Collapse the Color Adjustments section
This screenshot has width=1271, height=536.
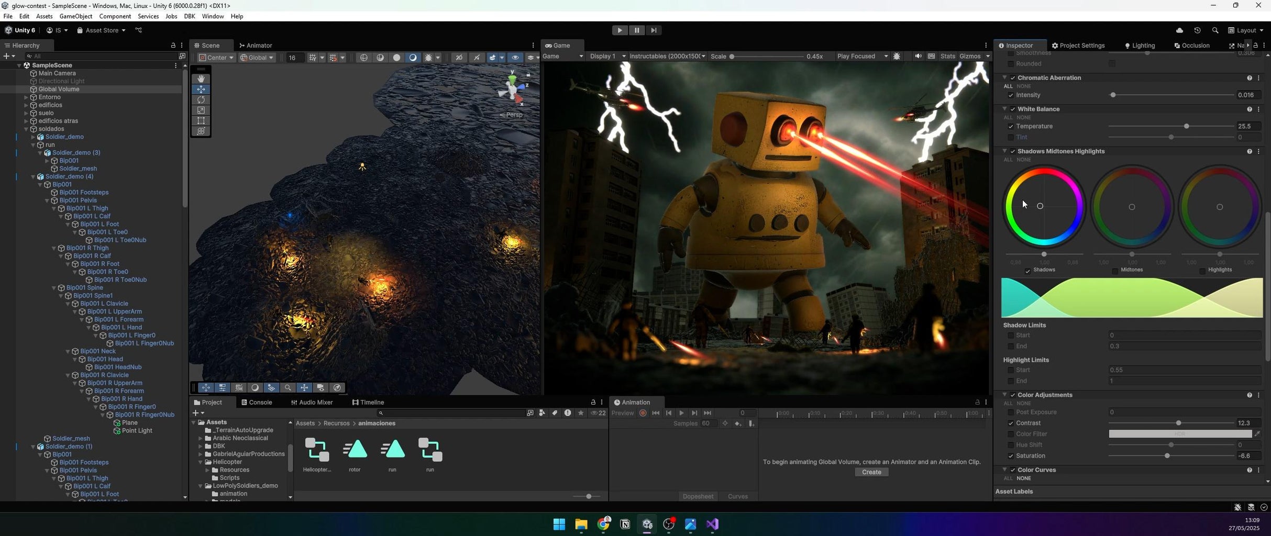point(1004,395)
